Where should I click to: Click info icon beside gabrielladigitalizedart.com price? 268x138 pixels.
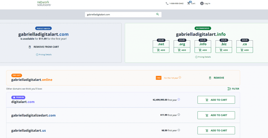point(179,115)
